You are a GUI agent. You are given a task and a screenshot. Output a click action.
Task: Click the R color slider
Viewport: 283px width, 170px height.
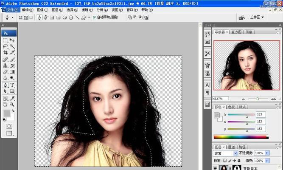click(x=241, y=115)
